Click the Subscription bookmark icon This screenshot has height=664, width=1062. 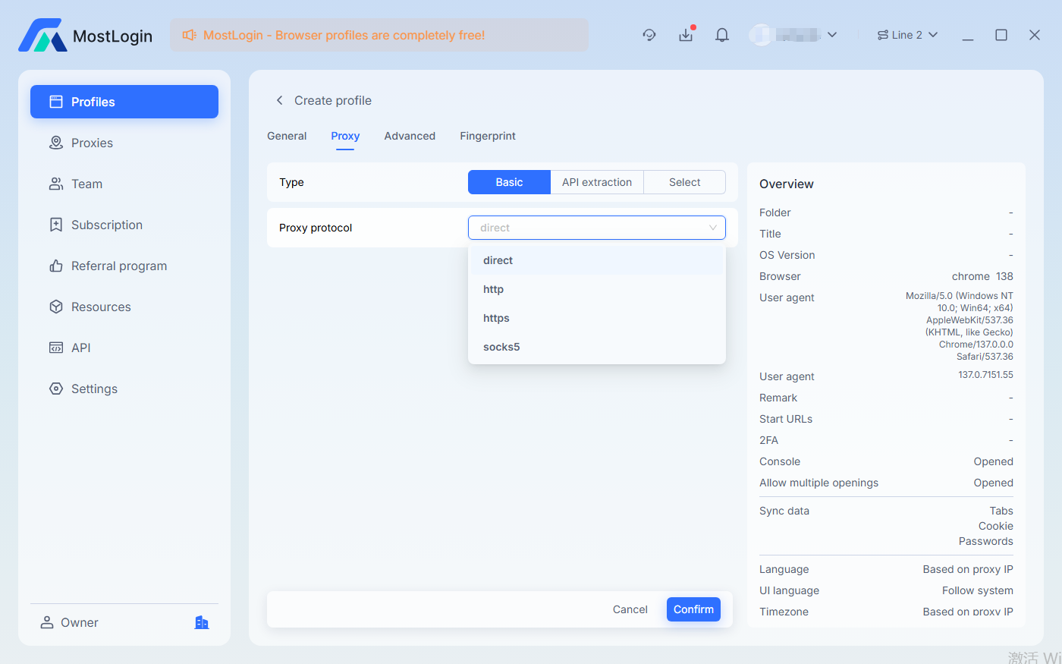(56, 225)
